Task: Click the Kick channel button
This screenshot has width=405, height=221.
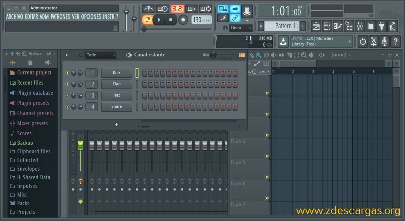Action: tap(116, 73)
